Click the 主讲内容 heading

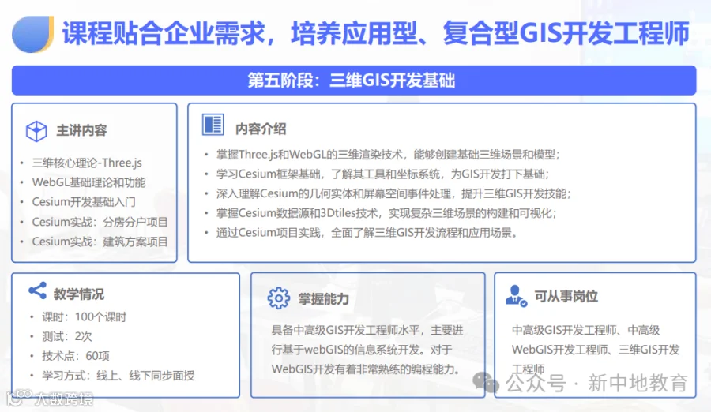(81, 130)
